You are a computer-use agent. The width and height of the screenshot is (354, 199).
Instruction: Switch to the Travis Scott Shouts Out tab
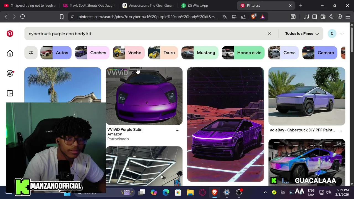(x=89, y=6)
